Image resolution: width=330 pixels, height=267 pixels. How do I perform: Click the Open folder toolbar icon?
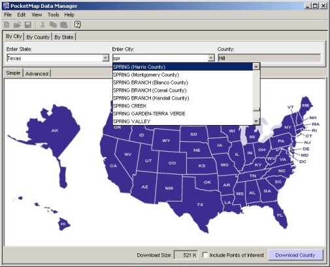click(x=17, y=25)
